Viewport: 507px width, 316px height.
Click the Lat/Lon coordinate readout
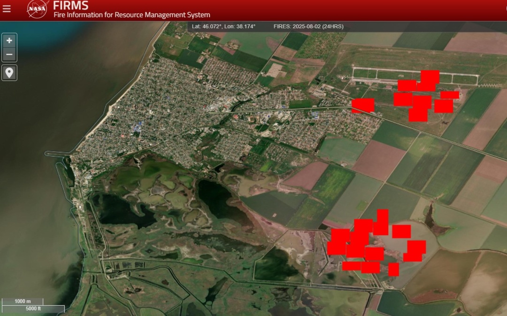point(224,27)
